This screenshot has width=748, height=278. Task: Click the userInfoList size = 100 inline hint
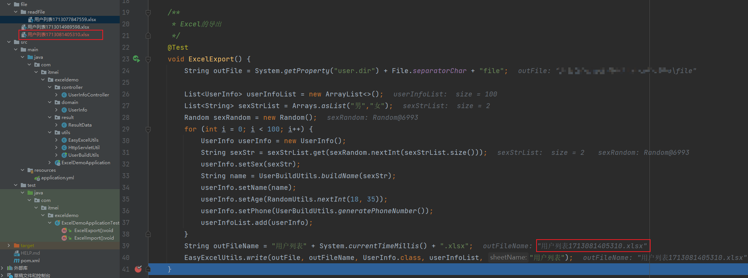(445, 94)
